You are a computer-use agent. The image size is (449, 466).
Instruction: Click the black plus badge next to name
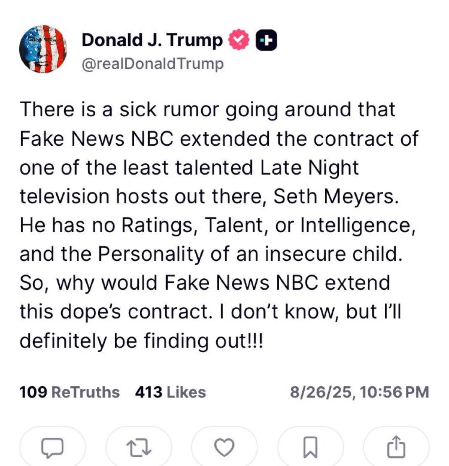266,41
